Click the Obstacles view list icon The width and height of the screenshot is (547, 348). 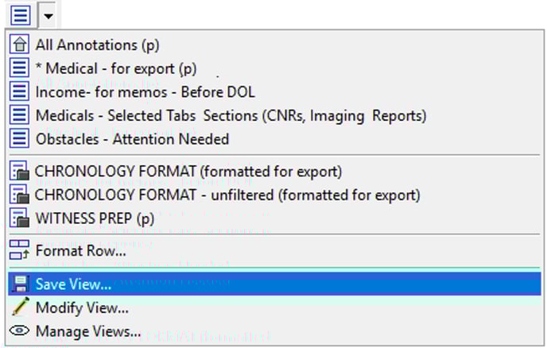[x=21, y=139]
